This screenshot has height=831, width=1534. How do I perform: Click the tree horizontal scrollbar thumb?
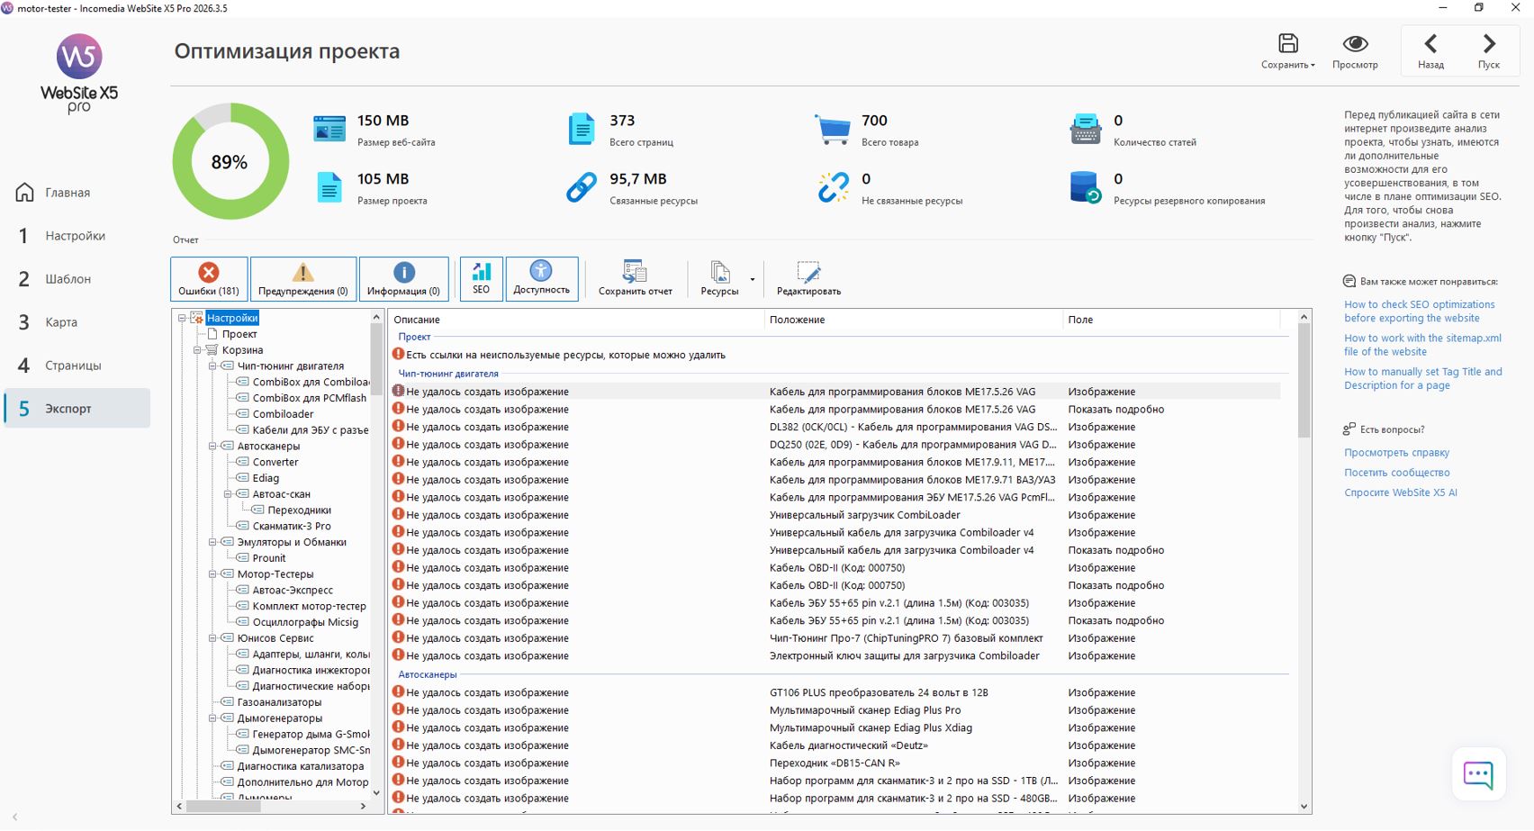pyautogui.click(x=223, y=807)
